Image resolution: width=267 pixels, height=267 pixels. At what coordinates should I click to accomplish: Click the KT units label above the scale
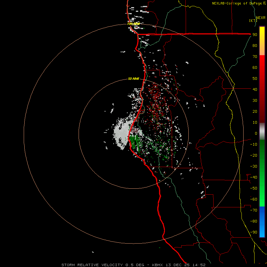pyautogui.click(x=253, y=20)
